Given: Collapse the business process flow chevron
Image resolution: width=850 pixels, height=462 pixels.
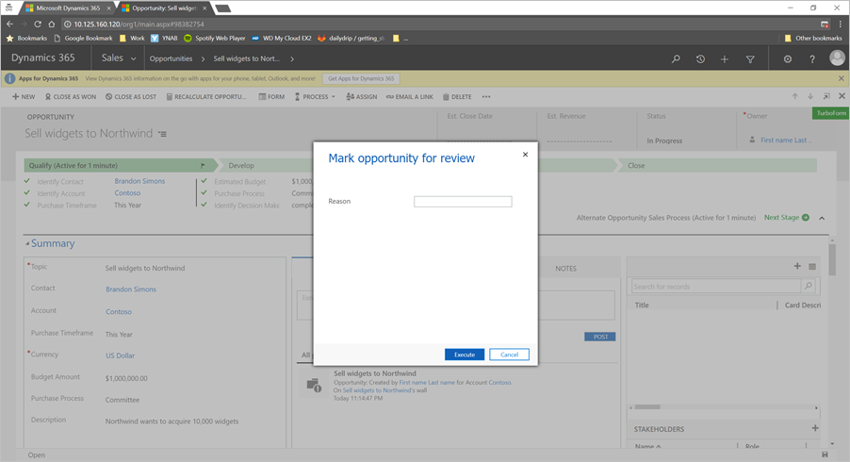Looking at the screenshot, I should click(822, 218).
